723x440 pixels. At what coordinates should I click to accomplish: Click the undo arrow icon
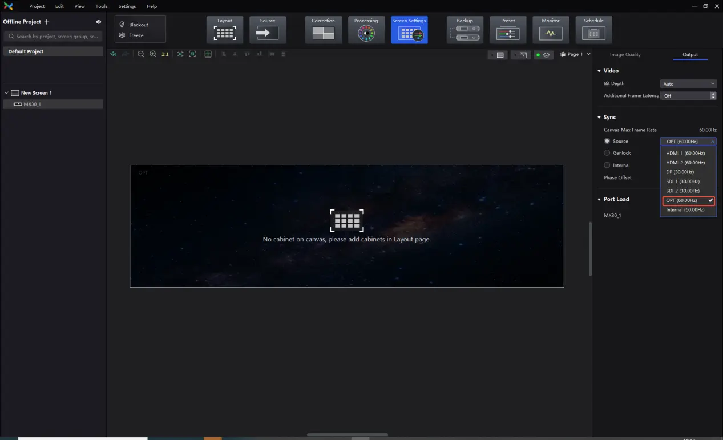pos(114,54)
